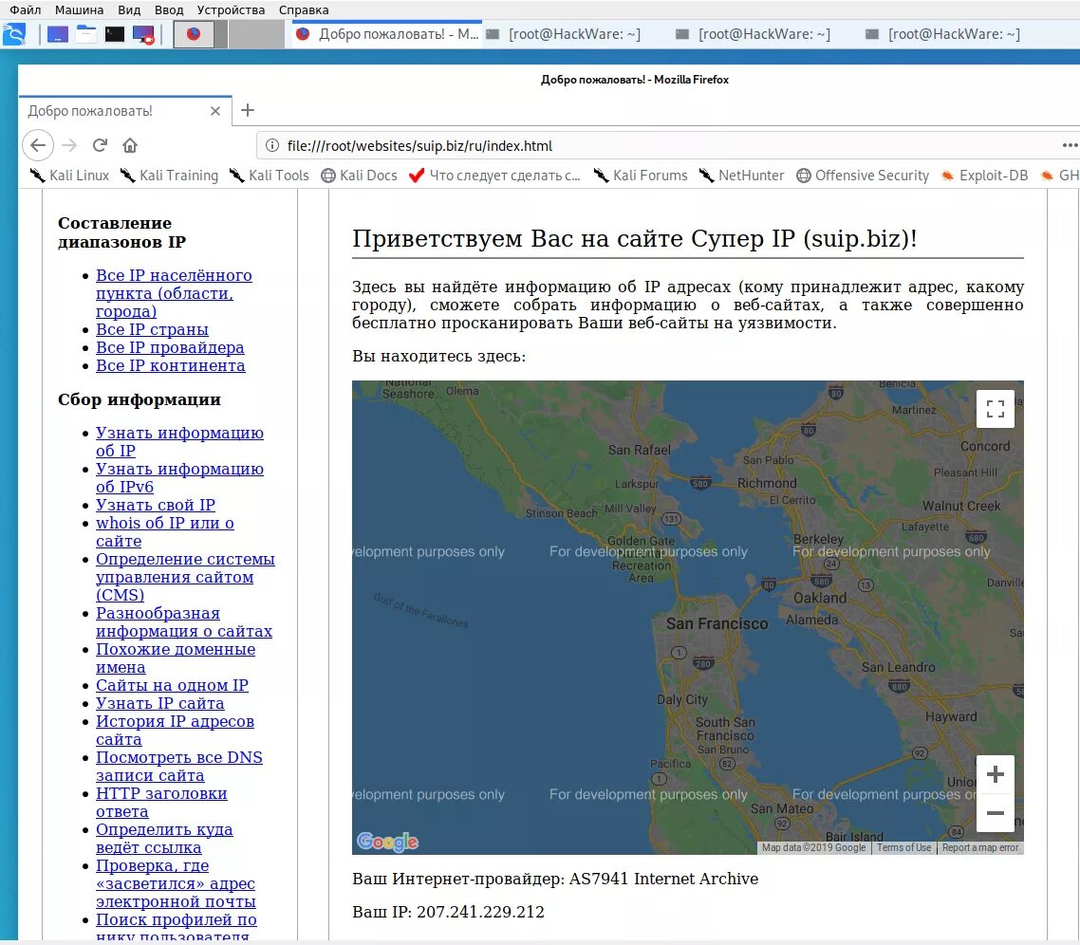Select the Firefox workspace switcher thumbnail
The image size is (1080, 945).
pyautogui.click(x=194, y=34)
